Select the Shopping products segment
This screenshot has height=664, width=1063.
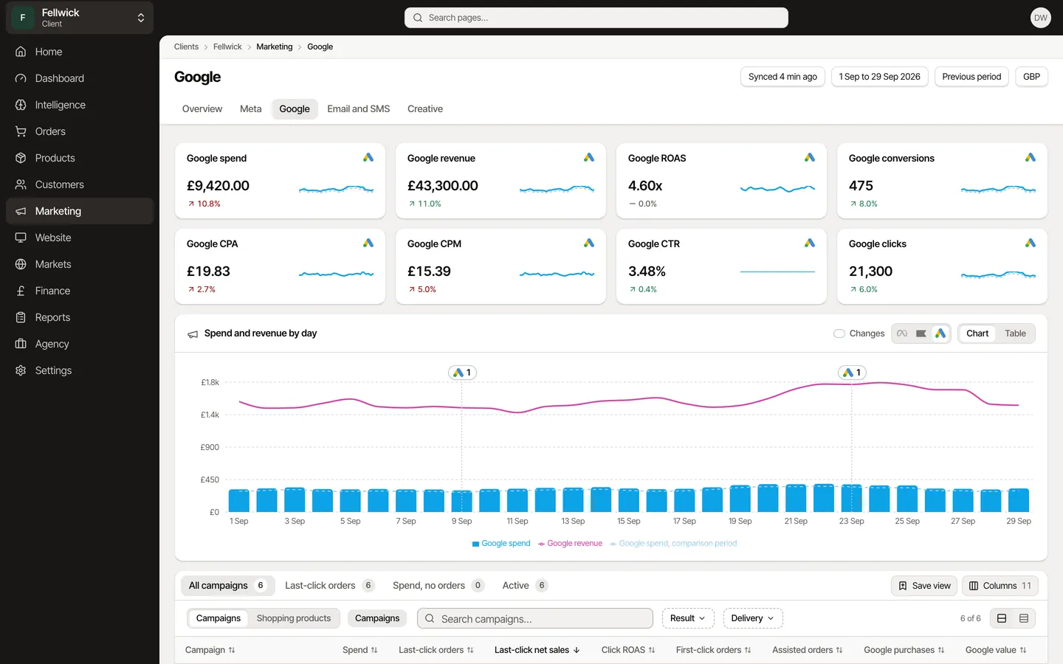(294, 618)
